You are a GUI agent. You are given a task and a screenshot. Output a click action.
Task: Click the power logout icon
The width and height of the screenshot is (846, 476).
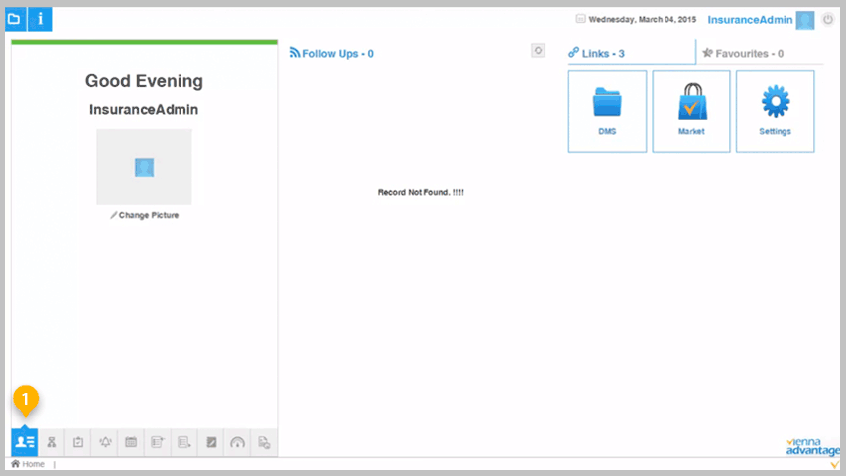coord(828,20)
